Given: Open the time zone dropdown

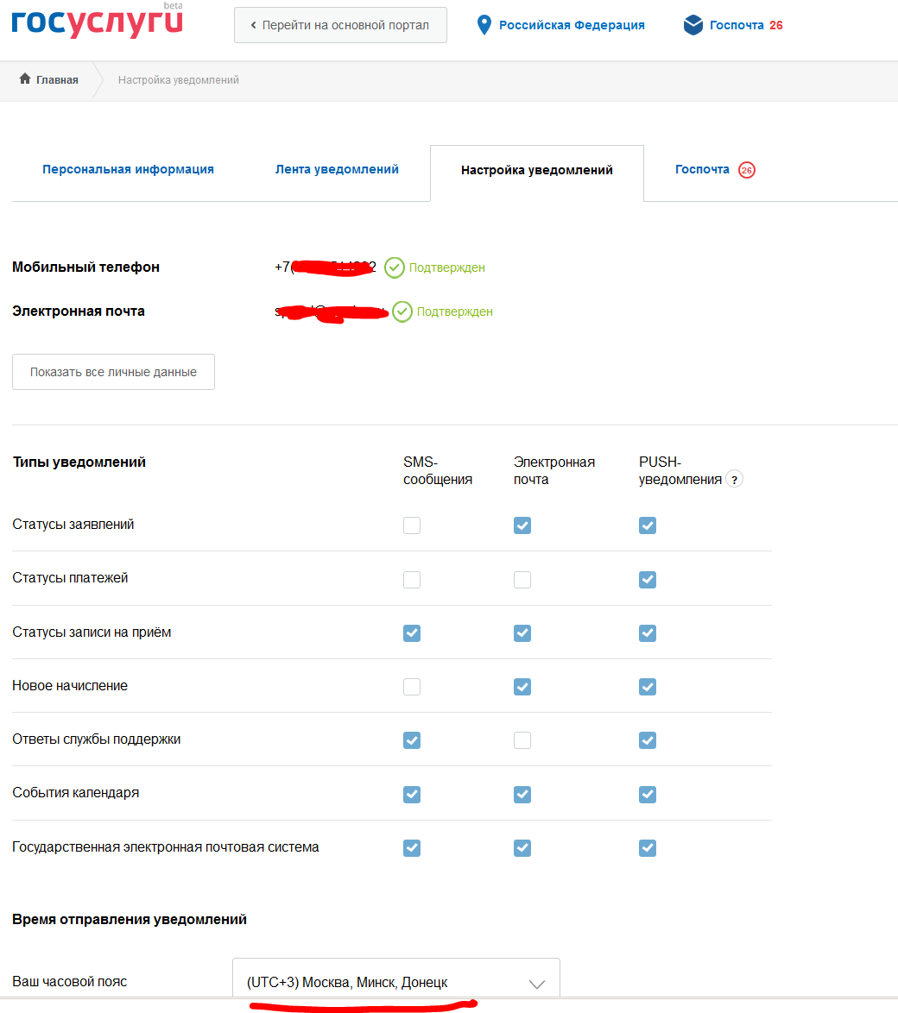Looking at the screenshot, I should point(395,982).
